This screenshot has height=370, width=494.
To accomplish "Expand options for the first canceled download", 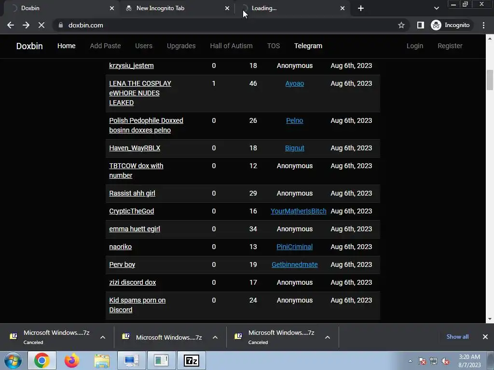I will (x=103, y=337).
